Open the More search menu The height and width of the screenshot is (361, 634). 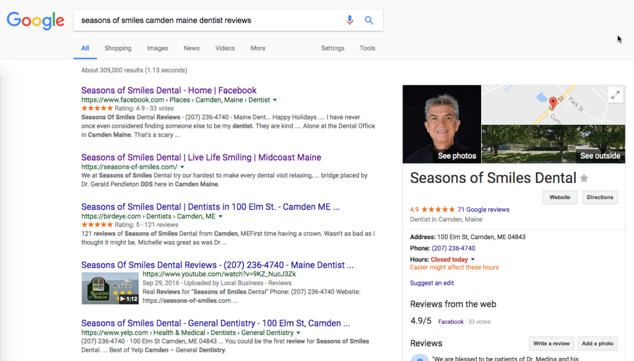(258, 48)
